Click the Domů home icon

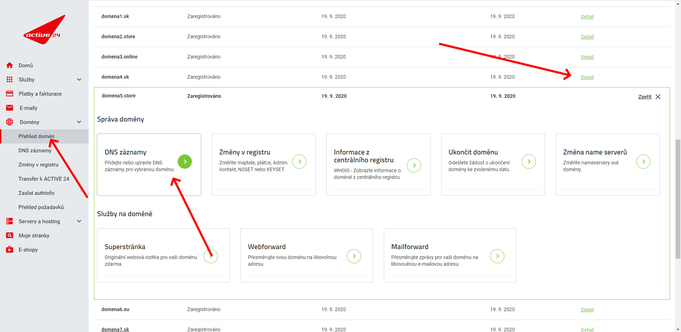[10, 66]
